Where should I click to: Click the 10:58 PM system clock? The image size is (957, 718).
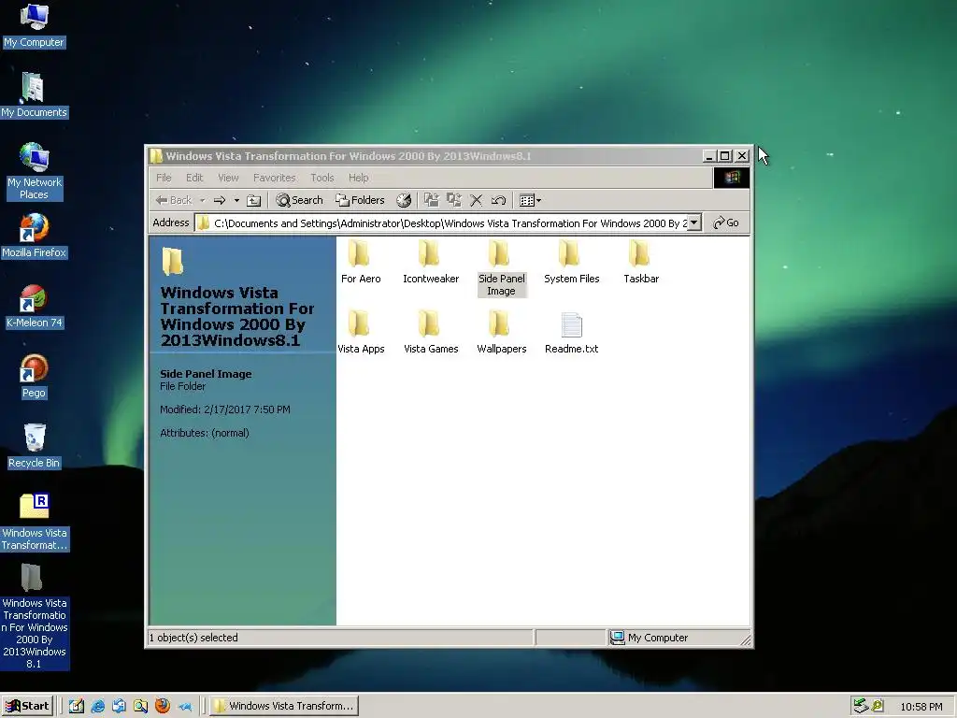click(x=921, y=707)
